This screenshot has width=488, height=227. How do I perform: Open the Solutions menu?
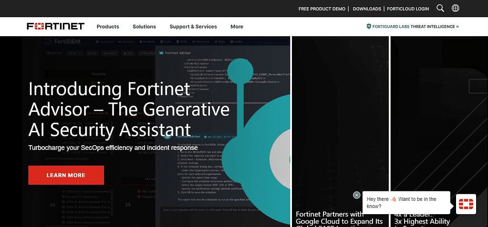[144, 27]
